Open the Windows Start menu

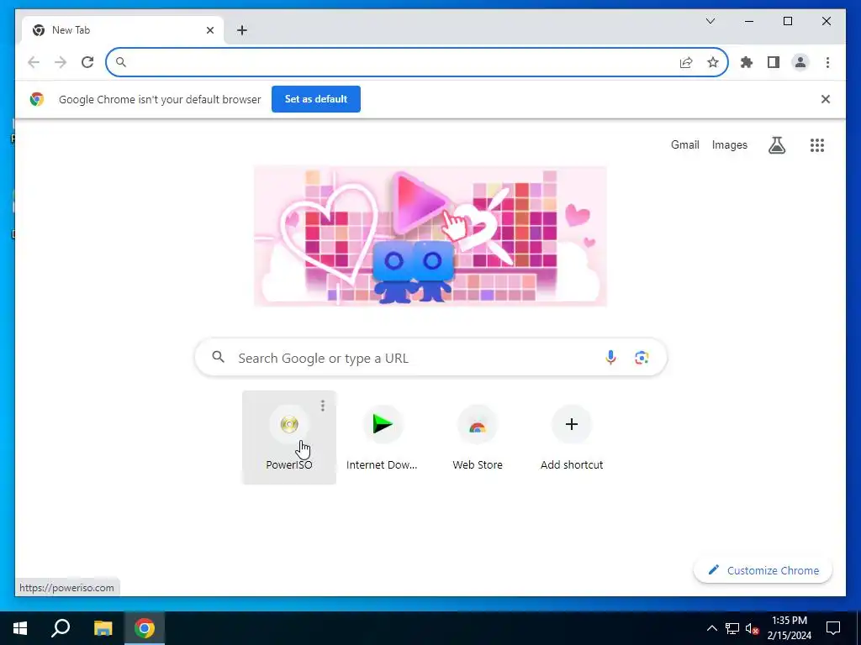[x=20, y=628]
